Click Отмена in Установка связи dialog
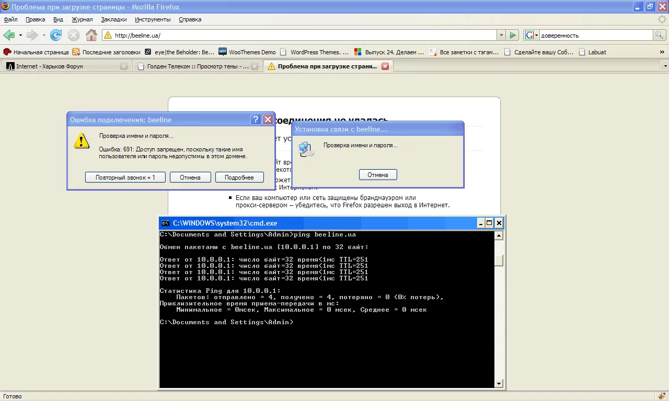The width and height of the screenshot is (669, 401). pyautogui.click(x=378, y=175)
